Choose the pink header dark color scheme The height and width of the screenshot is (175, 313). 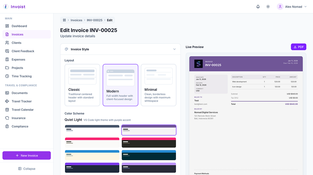pos(149,143)
